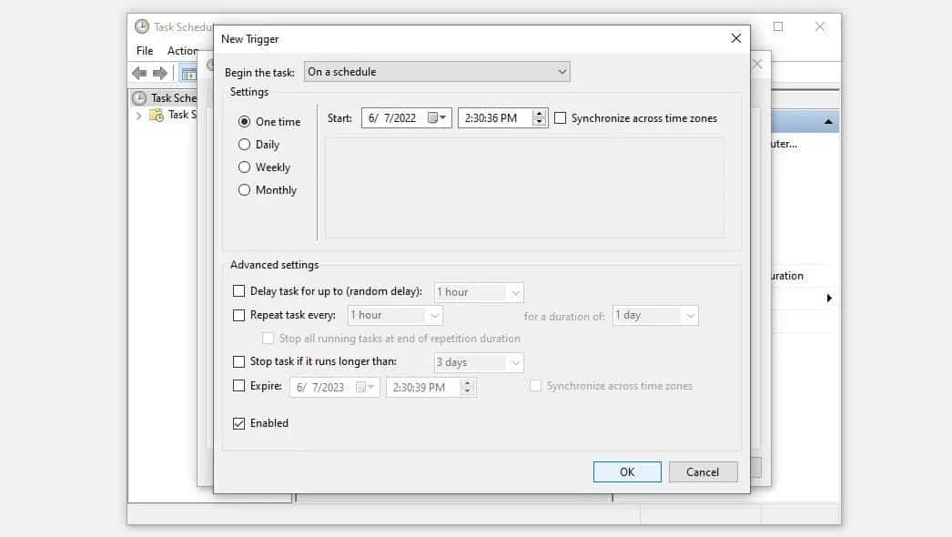Click the console tree icon in Task Scheduler toolbar
Image resolution: width=952 pixels, height=537 pixels.
point(188,74)
